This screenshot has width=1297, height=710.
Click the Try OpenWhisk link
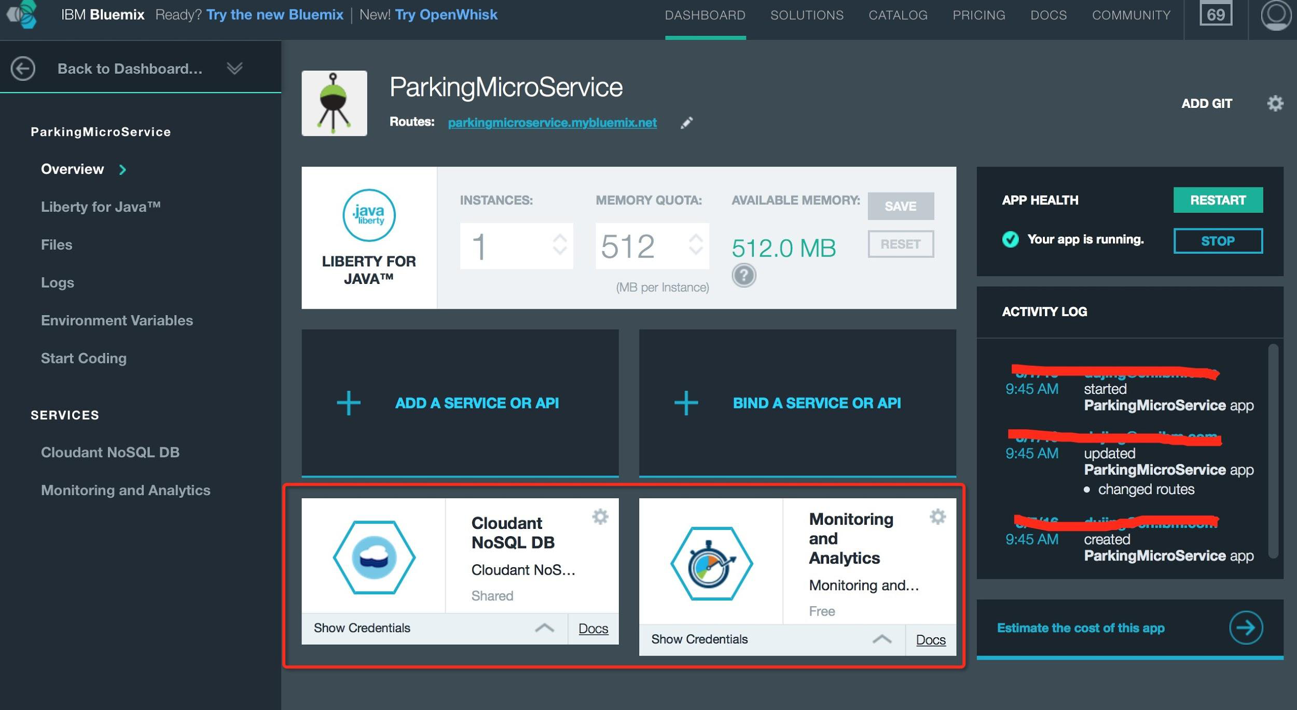[x=446, y=15]
